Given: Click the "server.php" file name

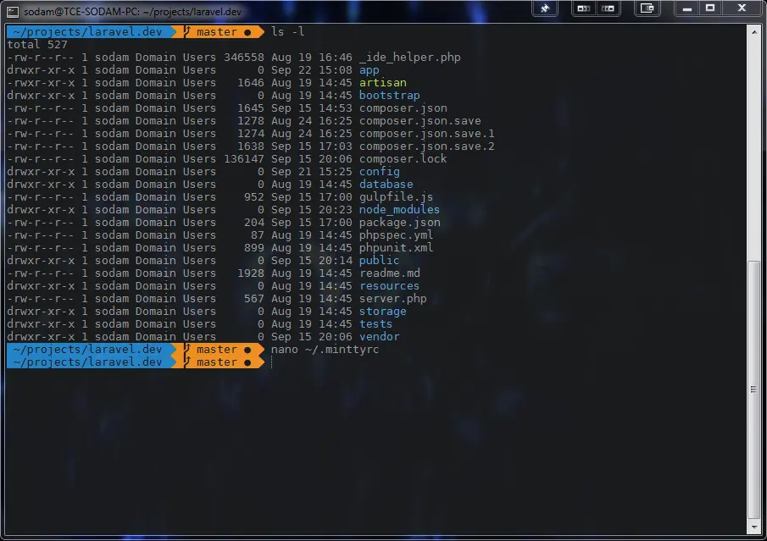Looking at the screenshot, I should coord(392,299).
